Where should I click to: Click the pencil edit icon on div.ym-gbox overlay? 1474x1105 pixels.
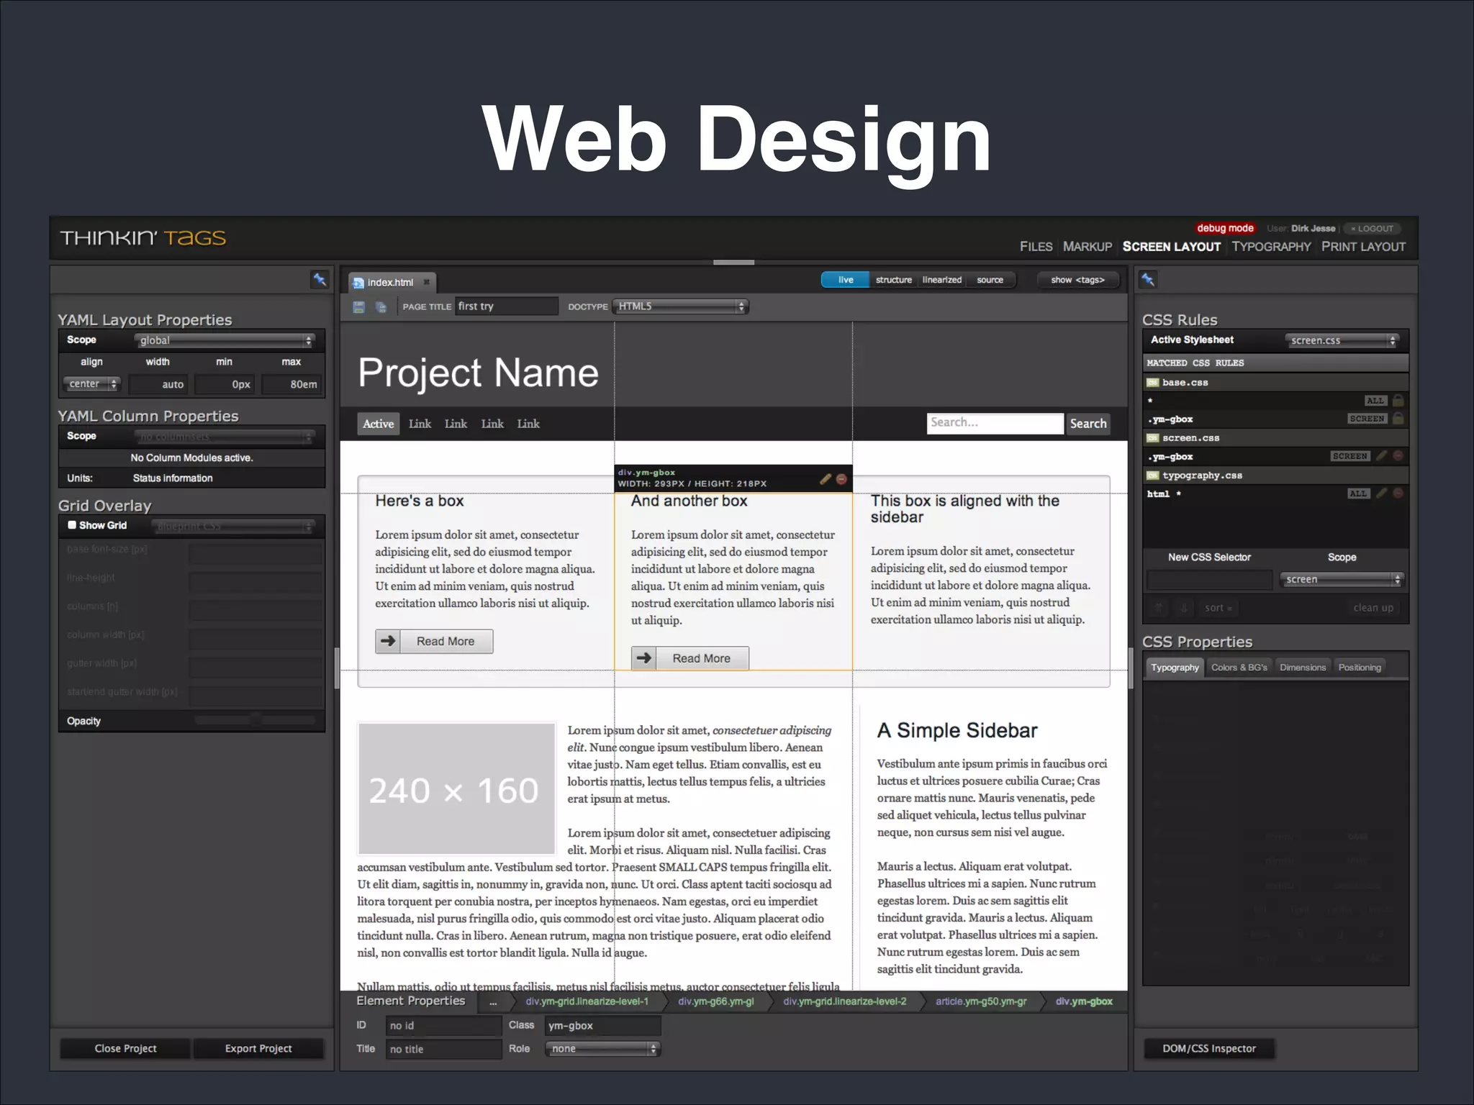click(x=826, y=479)
